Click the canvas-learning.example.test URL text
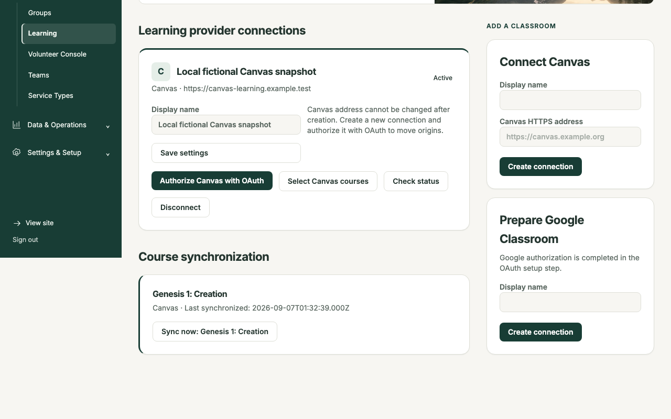Viewport: 671px width, 419px height. pyautogui.click(x=247, y=89)
